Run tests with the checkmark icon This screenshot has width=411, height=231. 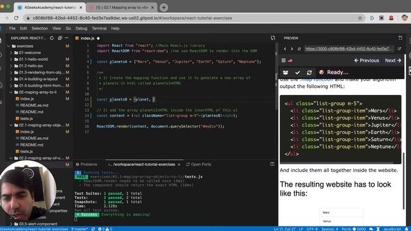297,73
